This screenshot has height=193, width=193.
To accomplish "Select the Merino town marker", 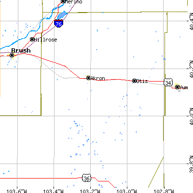I will 63,1.
